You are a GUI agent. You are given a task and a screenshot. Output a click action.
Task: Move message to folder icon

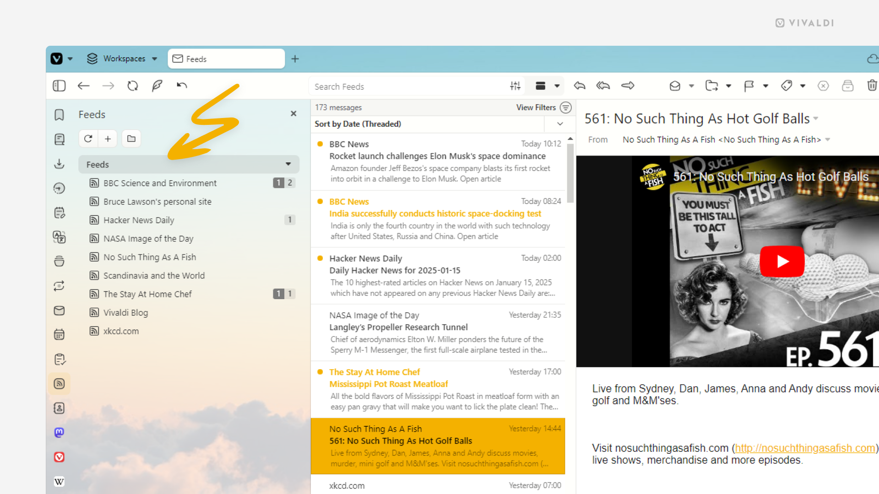(x=712, y=86)
